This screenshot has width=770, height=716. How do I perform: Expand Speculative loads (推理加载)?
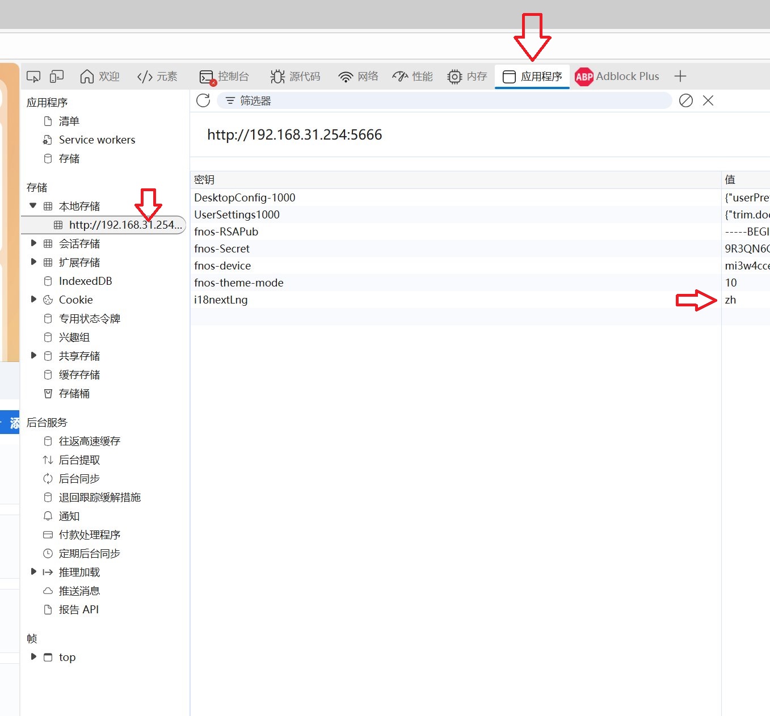33,572
